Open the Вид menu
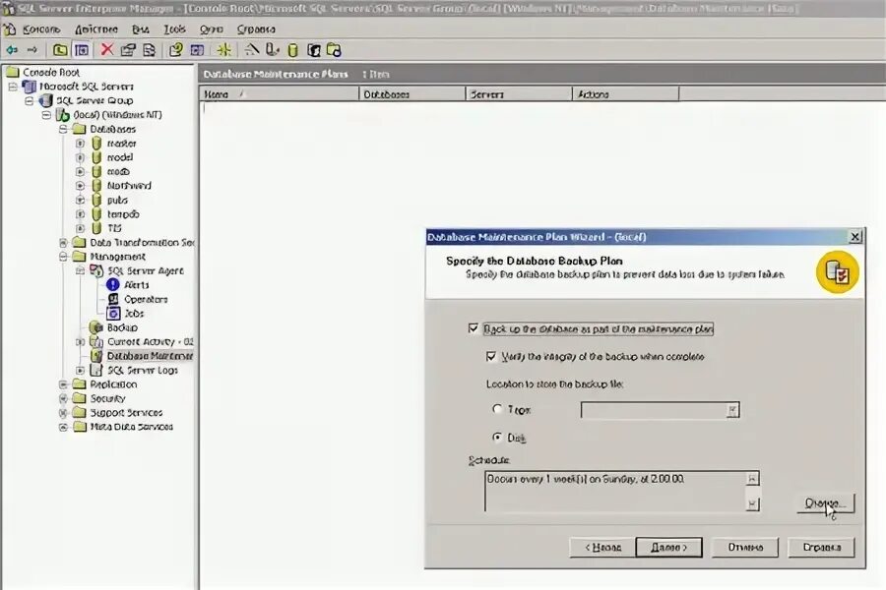 click(141, 29)
